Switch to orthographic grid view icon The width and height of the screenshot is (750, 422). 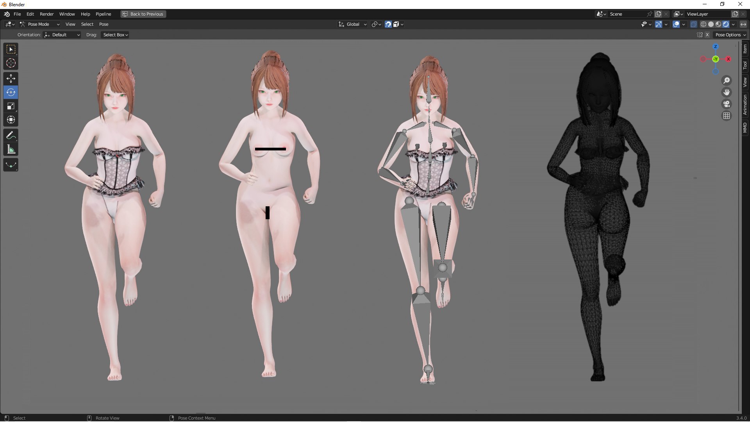click(x=727, y=116)
